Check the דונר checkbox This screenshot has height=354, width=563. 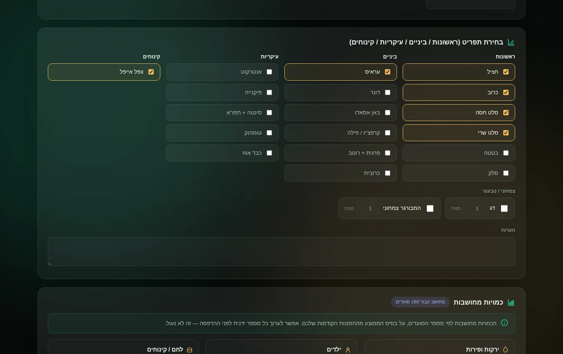[x=387, y=93]
